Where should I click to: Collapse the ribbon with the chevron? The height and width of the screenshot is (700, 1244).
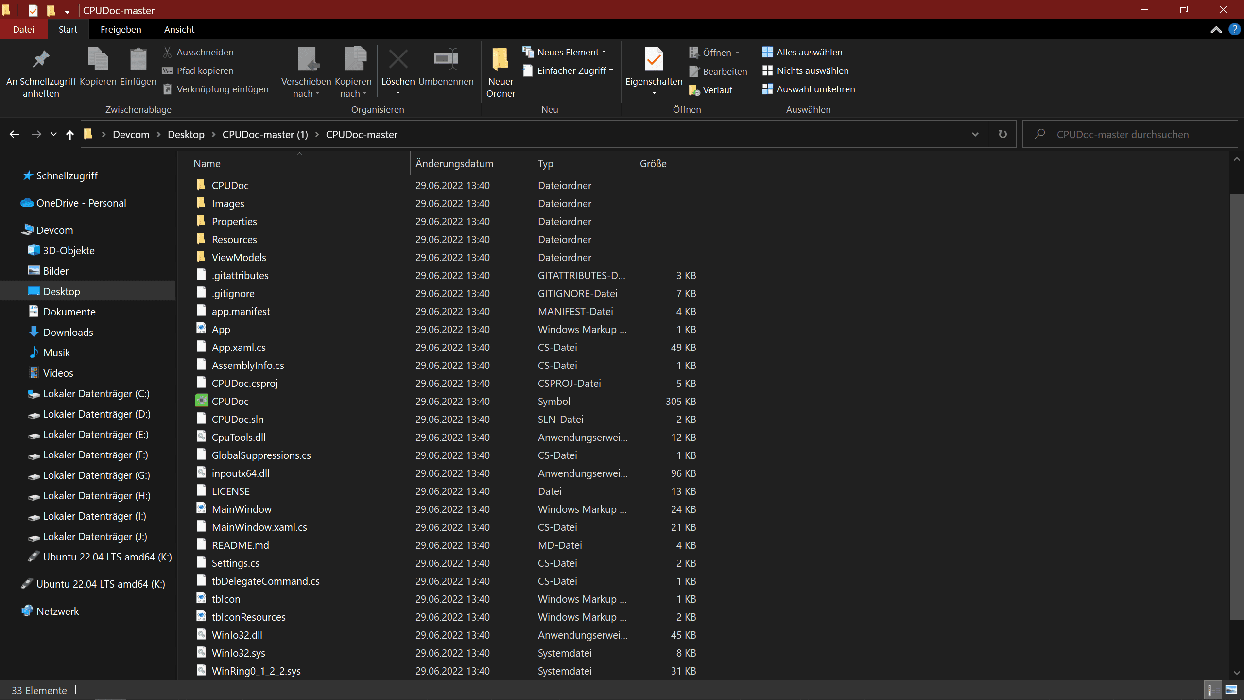tap(1216, 30)
